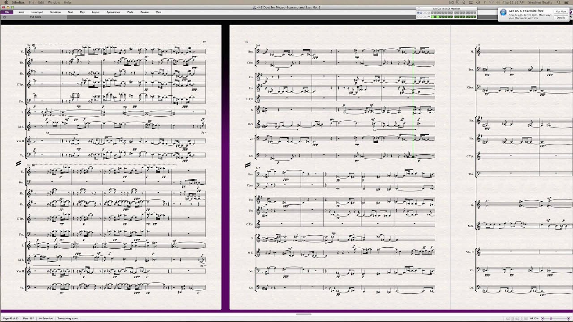Click the Bluetooth status icon
573x322 pixels.
[484, 2]
